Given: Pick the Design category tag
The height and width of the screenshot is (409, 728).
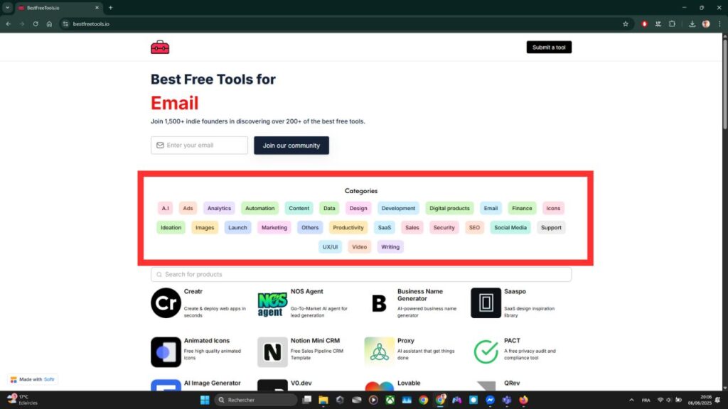Looking at the screenshot, I should [358, 208].
